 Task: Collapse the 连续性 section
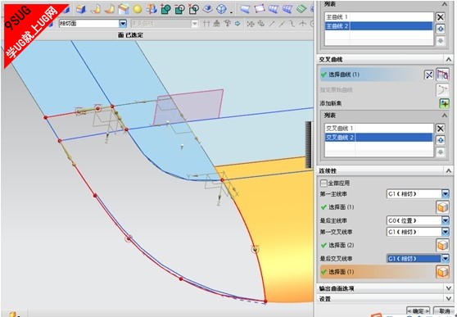tap(449, 170)
